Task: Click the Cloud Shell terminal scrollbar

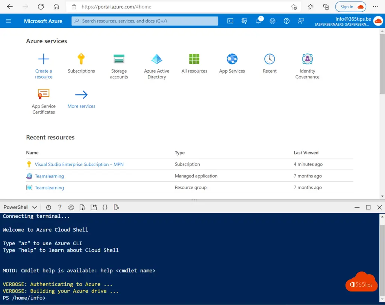Action: click(x=382, y=260)
